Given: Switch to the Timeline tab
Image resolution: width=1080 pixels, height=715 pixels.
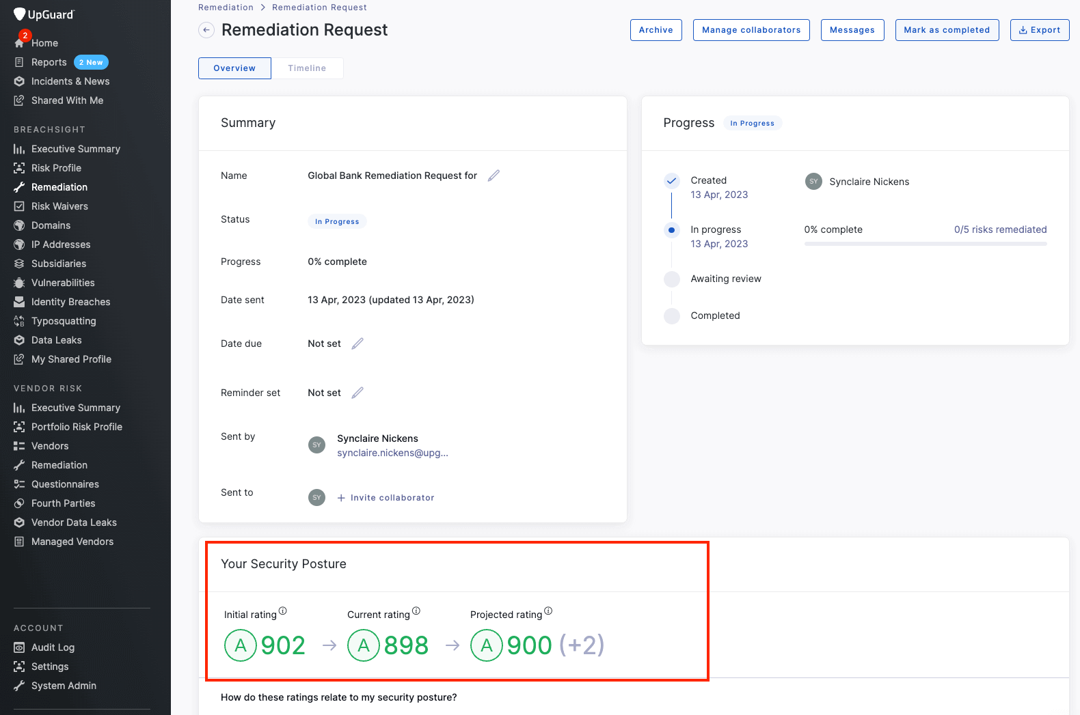Looking at the screenshot, I should 307,68.
